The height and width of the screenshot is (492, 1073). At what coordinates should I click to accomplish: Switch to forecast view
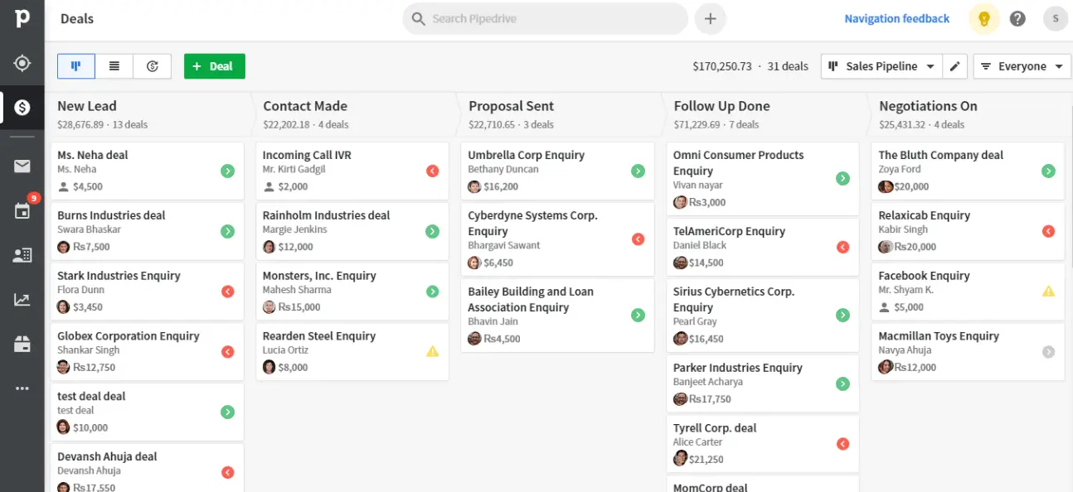153,66
